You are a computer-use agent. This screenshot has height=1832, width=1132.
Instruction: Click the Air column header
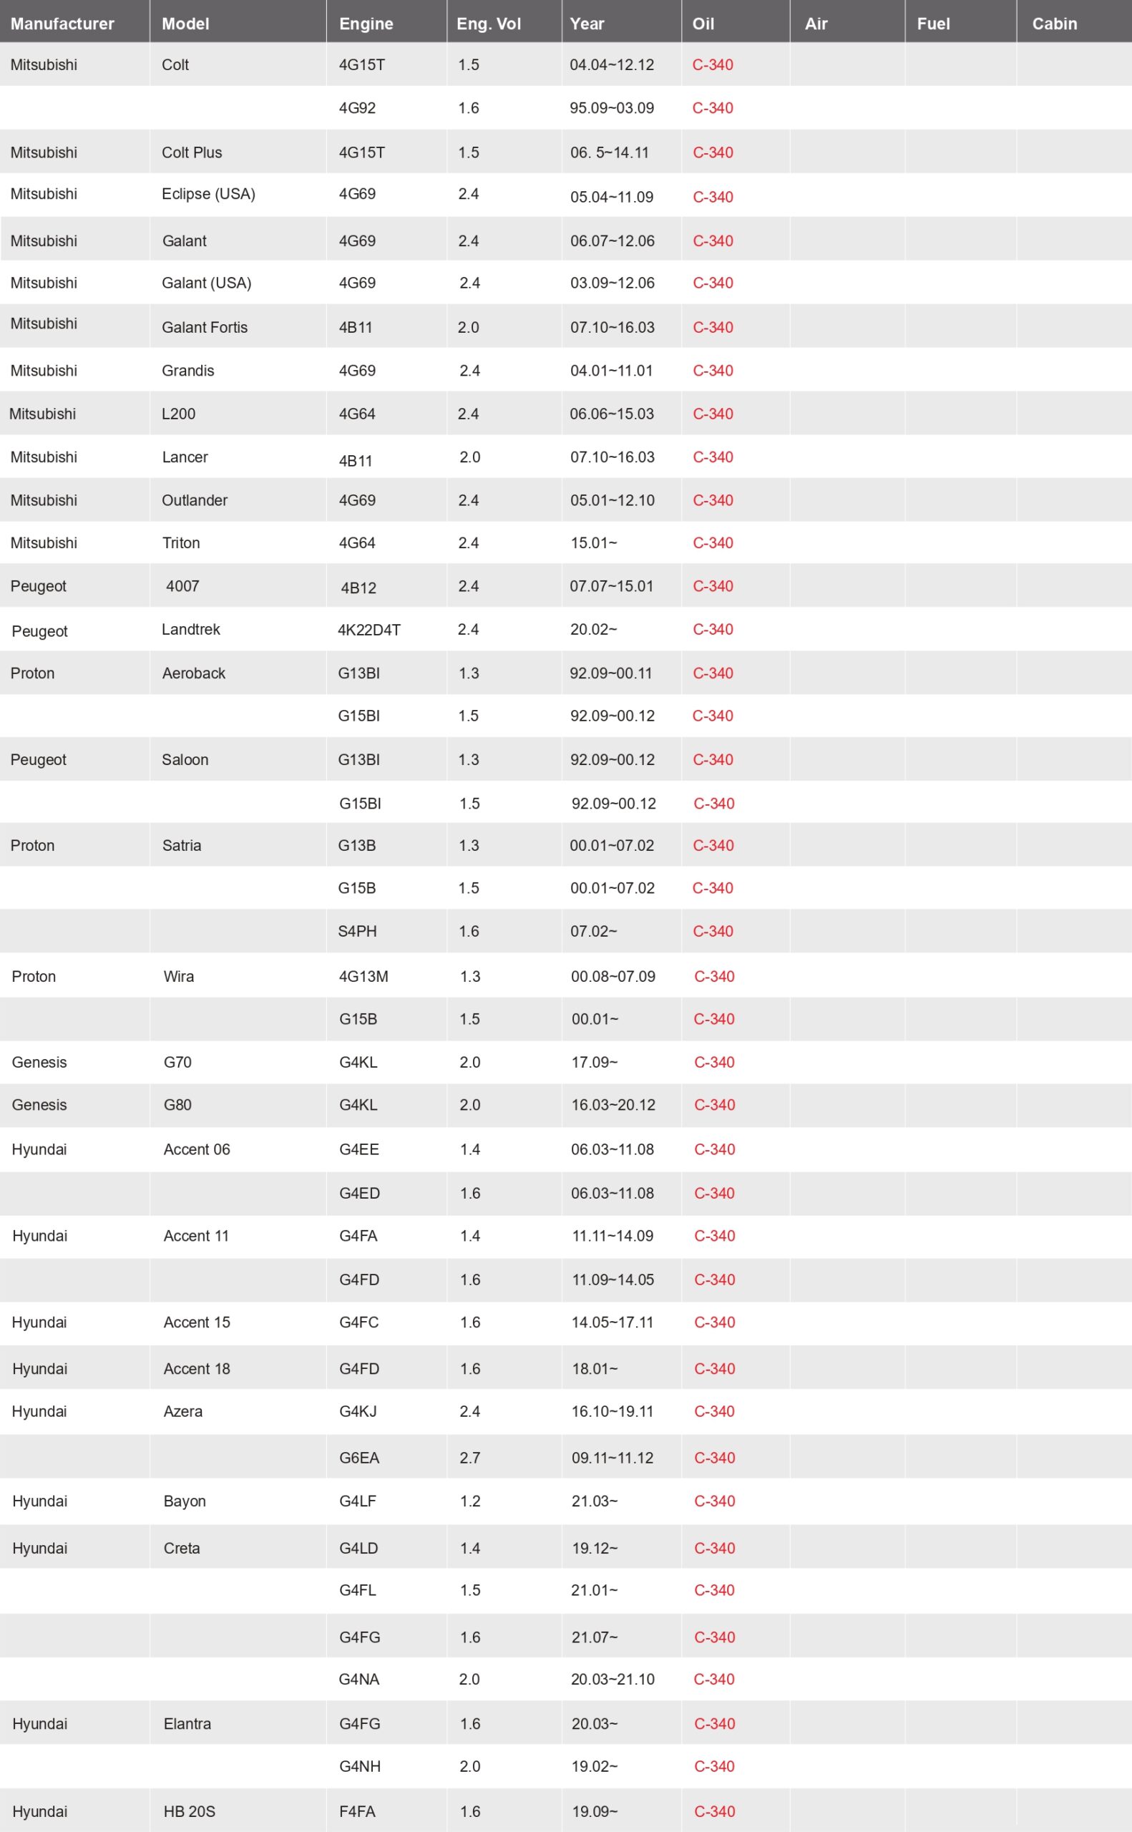816,23
